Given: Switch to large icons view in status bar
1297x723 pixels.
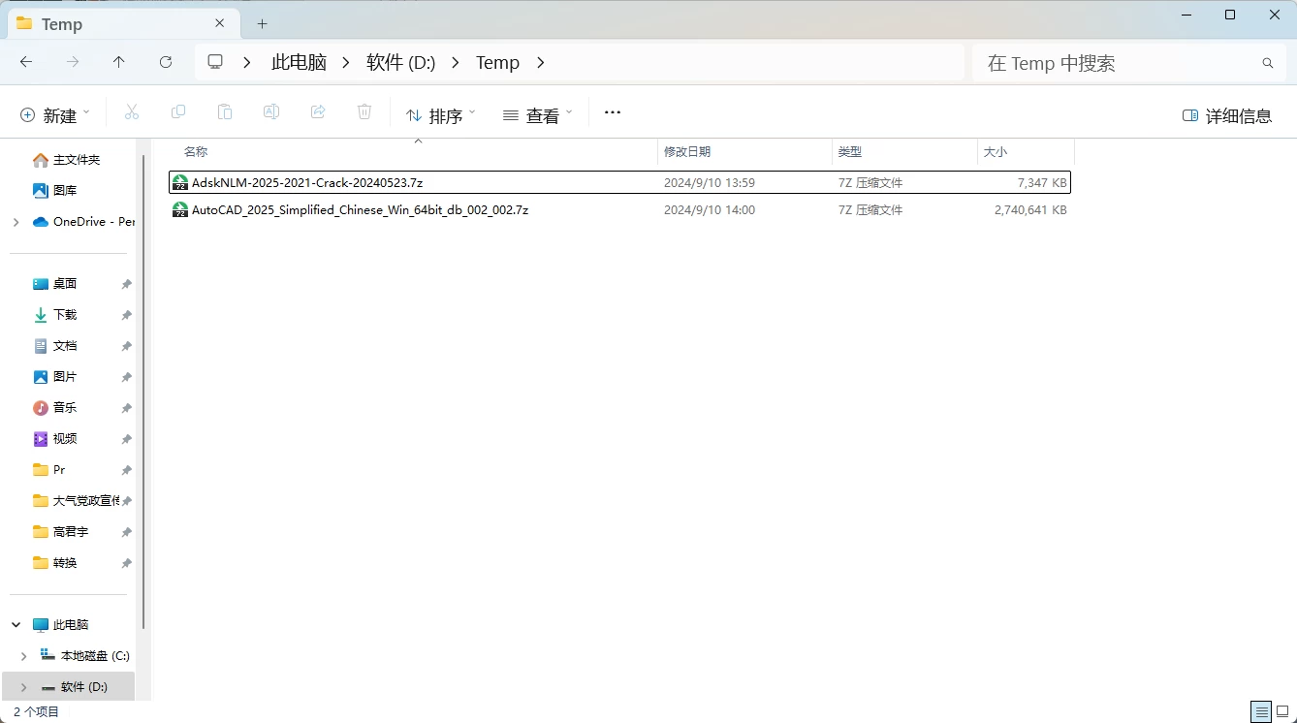Looking at the screenshot, I should coord(1282,711).
